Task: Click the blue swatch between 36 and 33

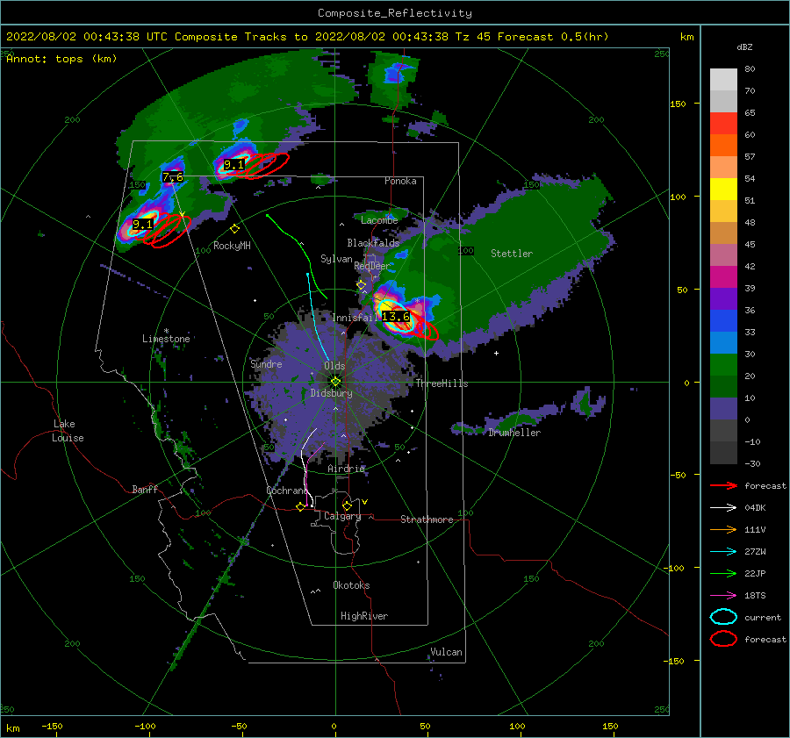Action: click(x=723, y=320)
